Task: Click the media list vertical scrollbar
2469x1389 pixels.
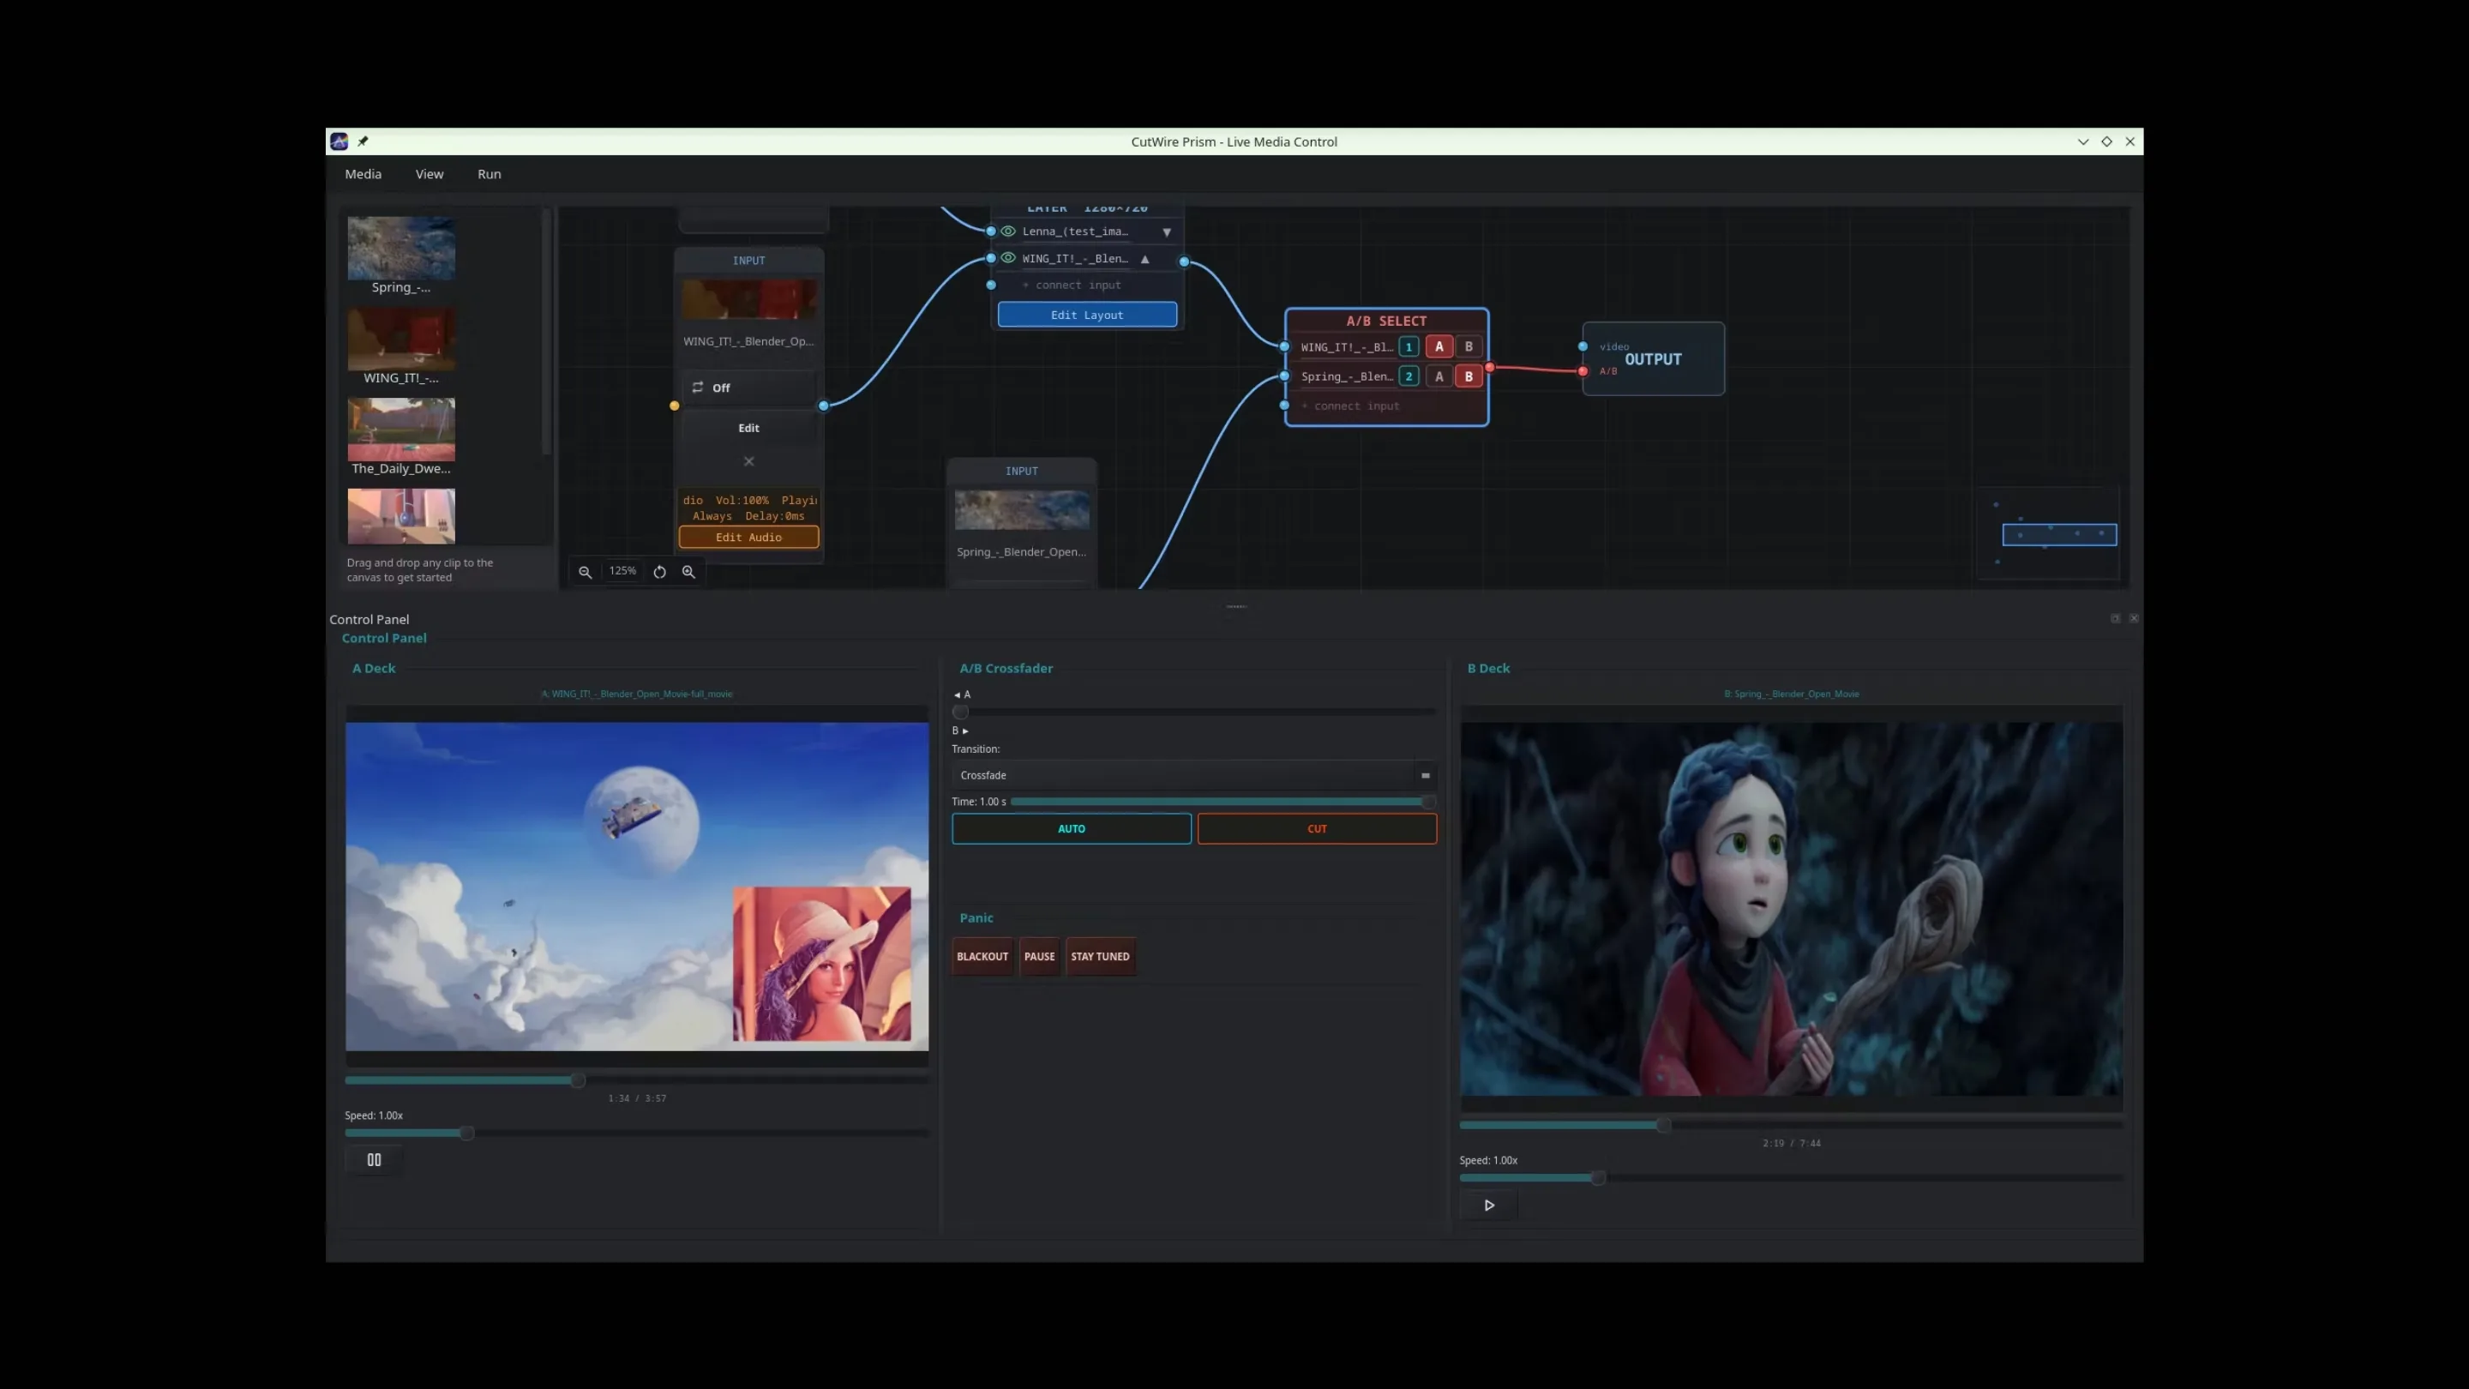Action: point(546,332)
